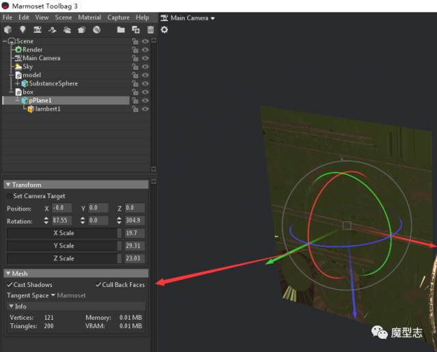Toggle lock on the model row
The height and width of the screenshot is (352, 437).
click(135, 75)
